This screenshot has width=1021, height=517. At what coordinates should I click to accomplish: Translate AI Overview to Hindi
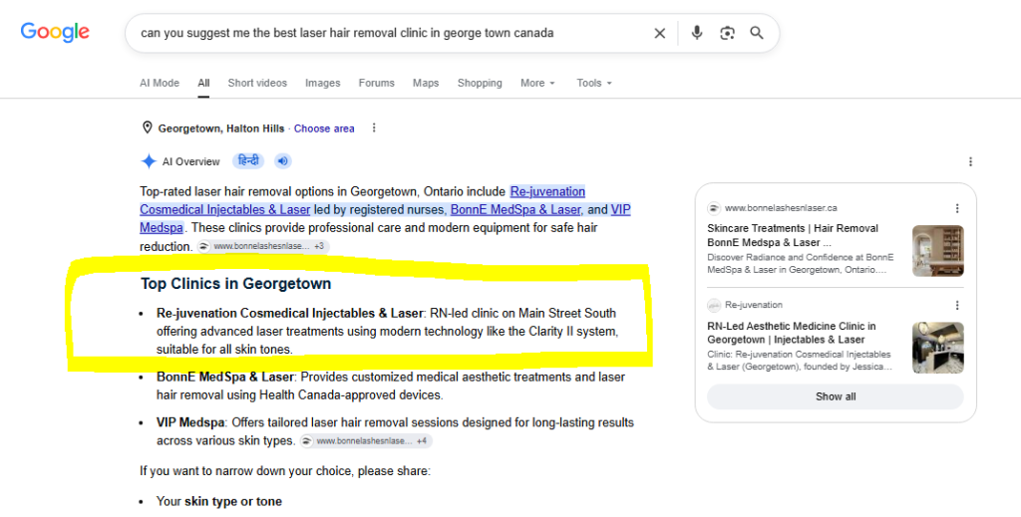248,161
